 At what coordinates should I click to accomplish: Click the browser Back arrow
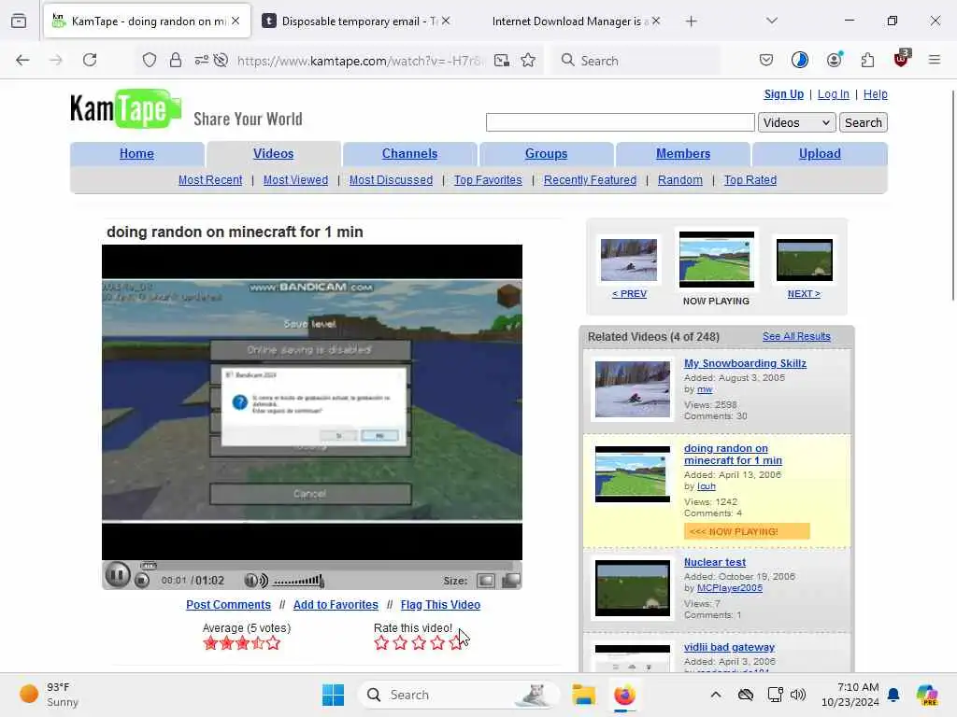tap(22, 60)
